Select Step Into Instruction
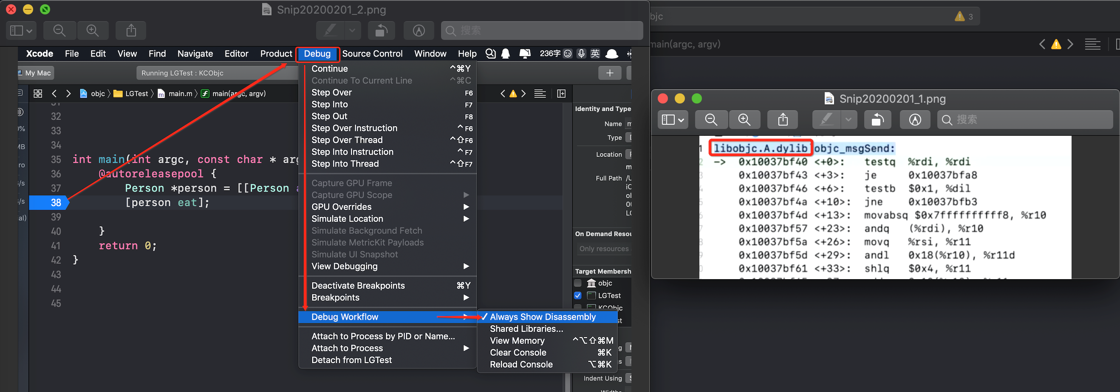Image resolution: width=1120 pixels, height=392 pixels. tap(387, 152)
